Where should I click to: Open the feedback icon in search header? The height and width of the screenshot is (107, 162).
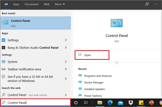(x=147, y=4)
